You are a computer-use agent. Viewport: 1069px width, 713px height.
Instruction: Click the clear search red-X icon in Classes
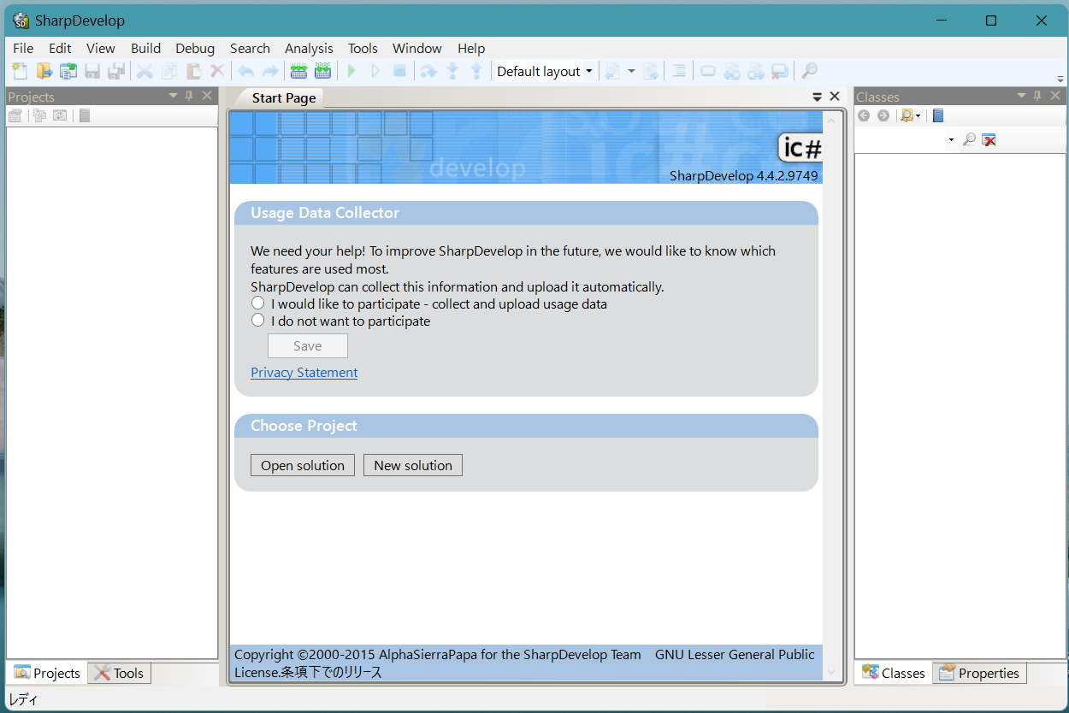tap(989, 139)
